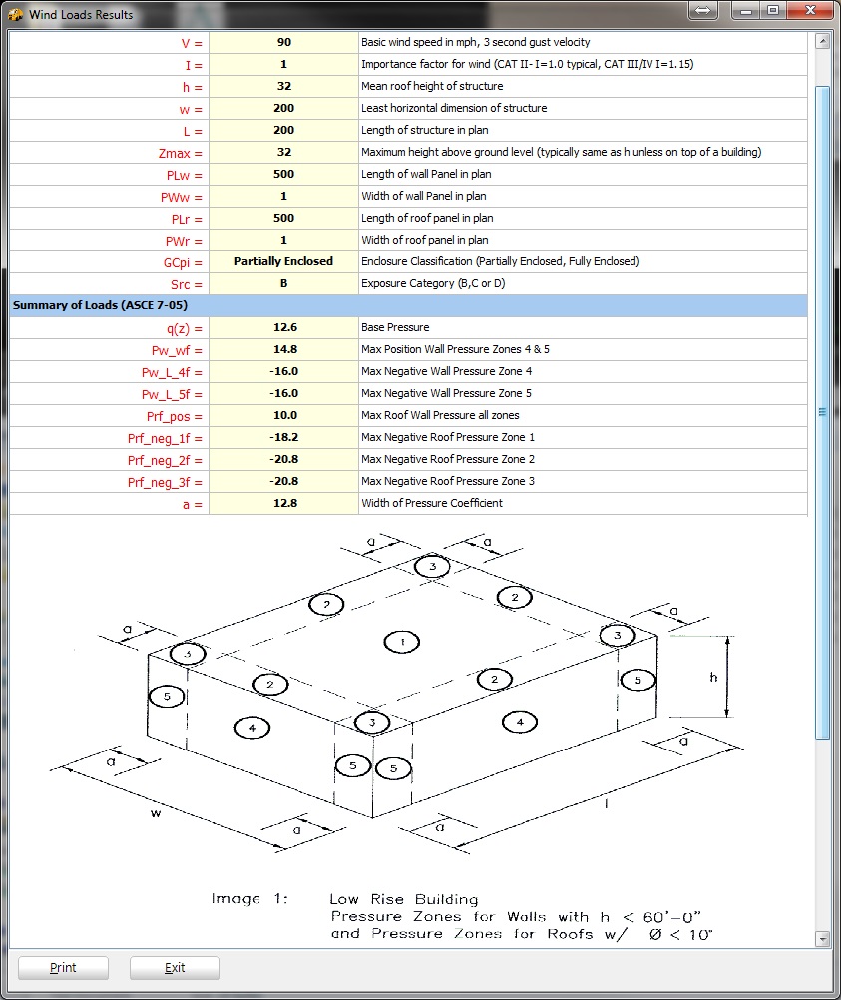The height and width of the screenshot is (1000, 841).
Task: Click the double-arrow button in the title bar
Action: pos(702,11)
